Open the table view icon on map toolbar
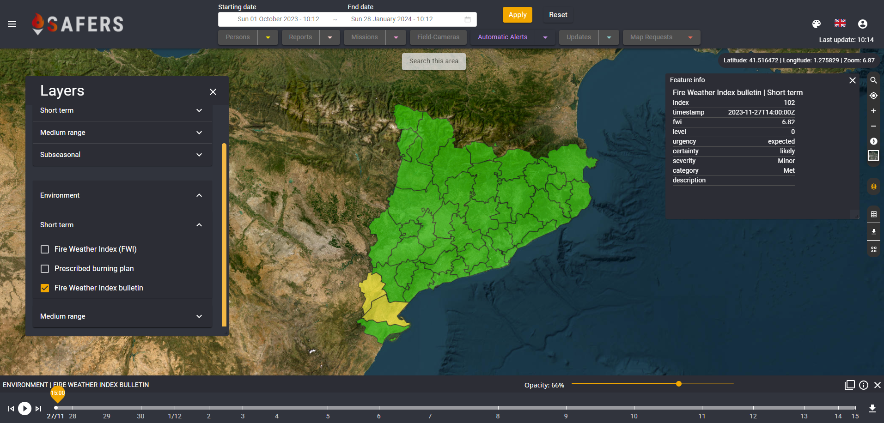The height and width of the screenshot is (423, 884). [x=873, y=214]
